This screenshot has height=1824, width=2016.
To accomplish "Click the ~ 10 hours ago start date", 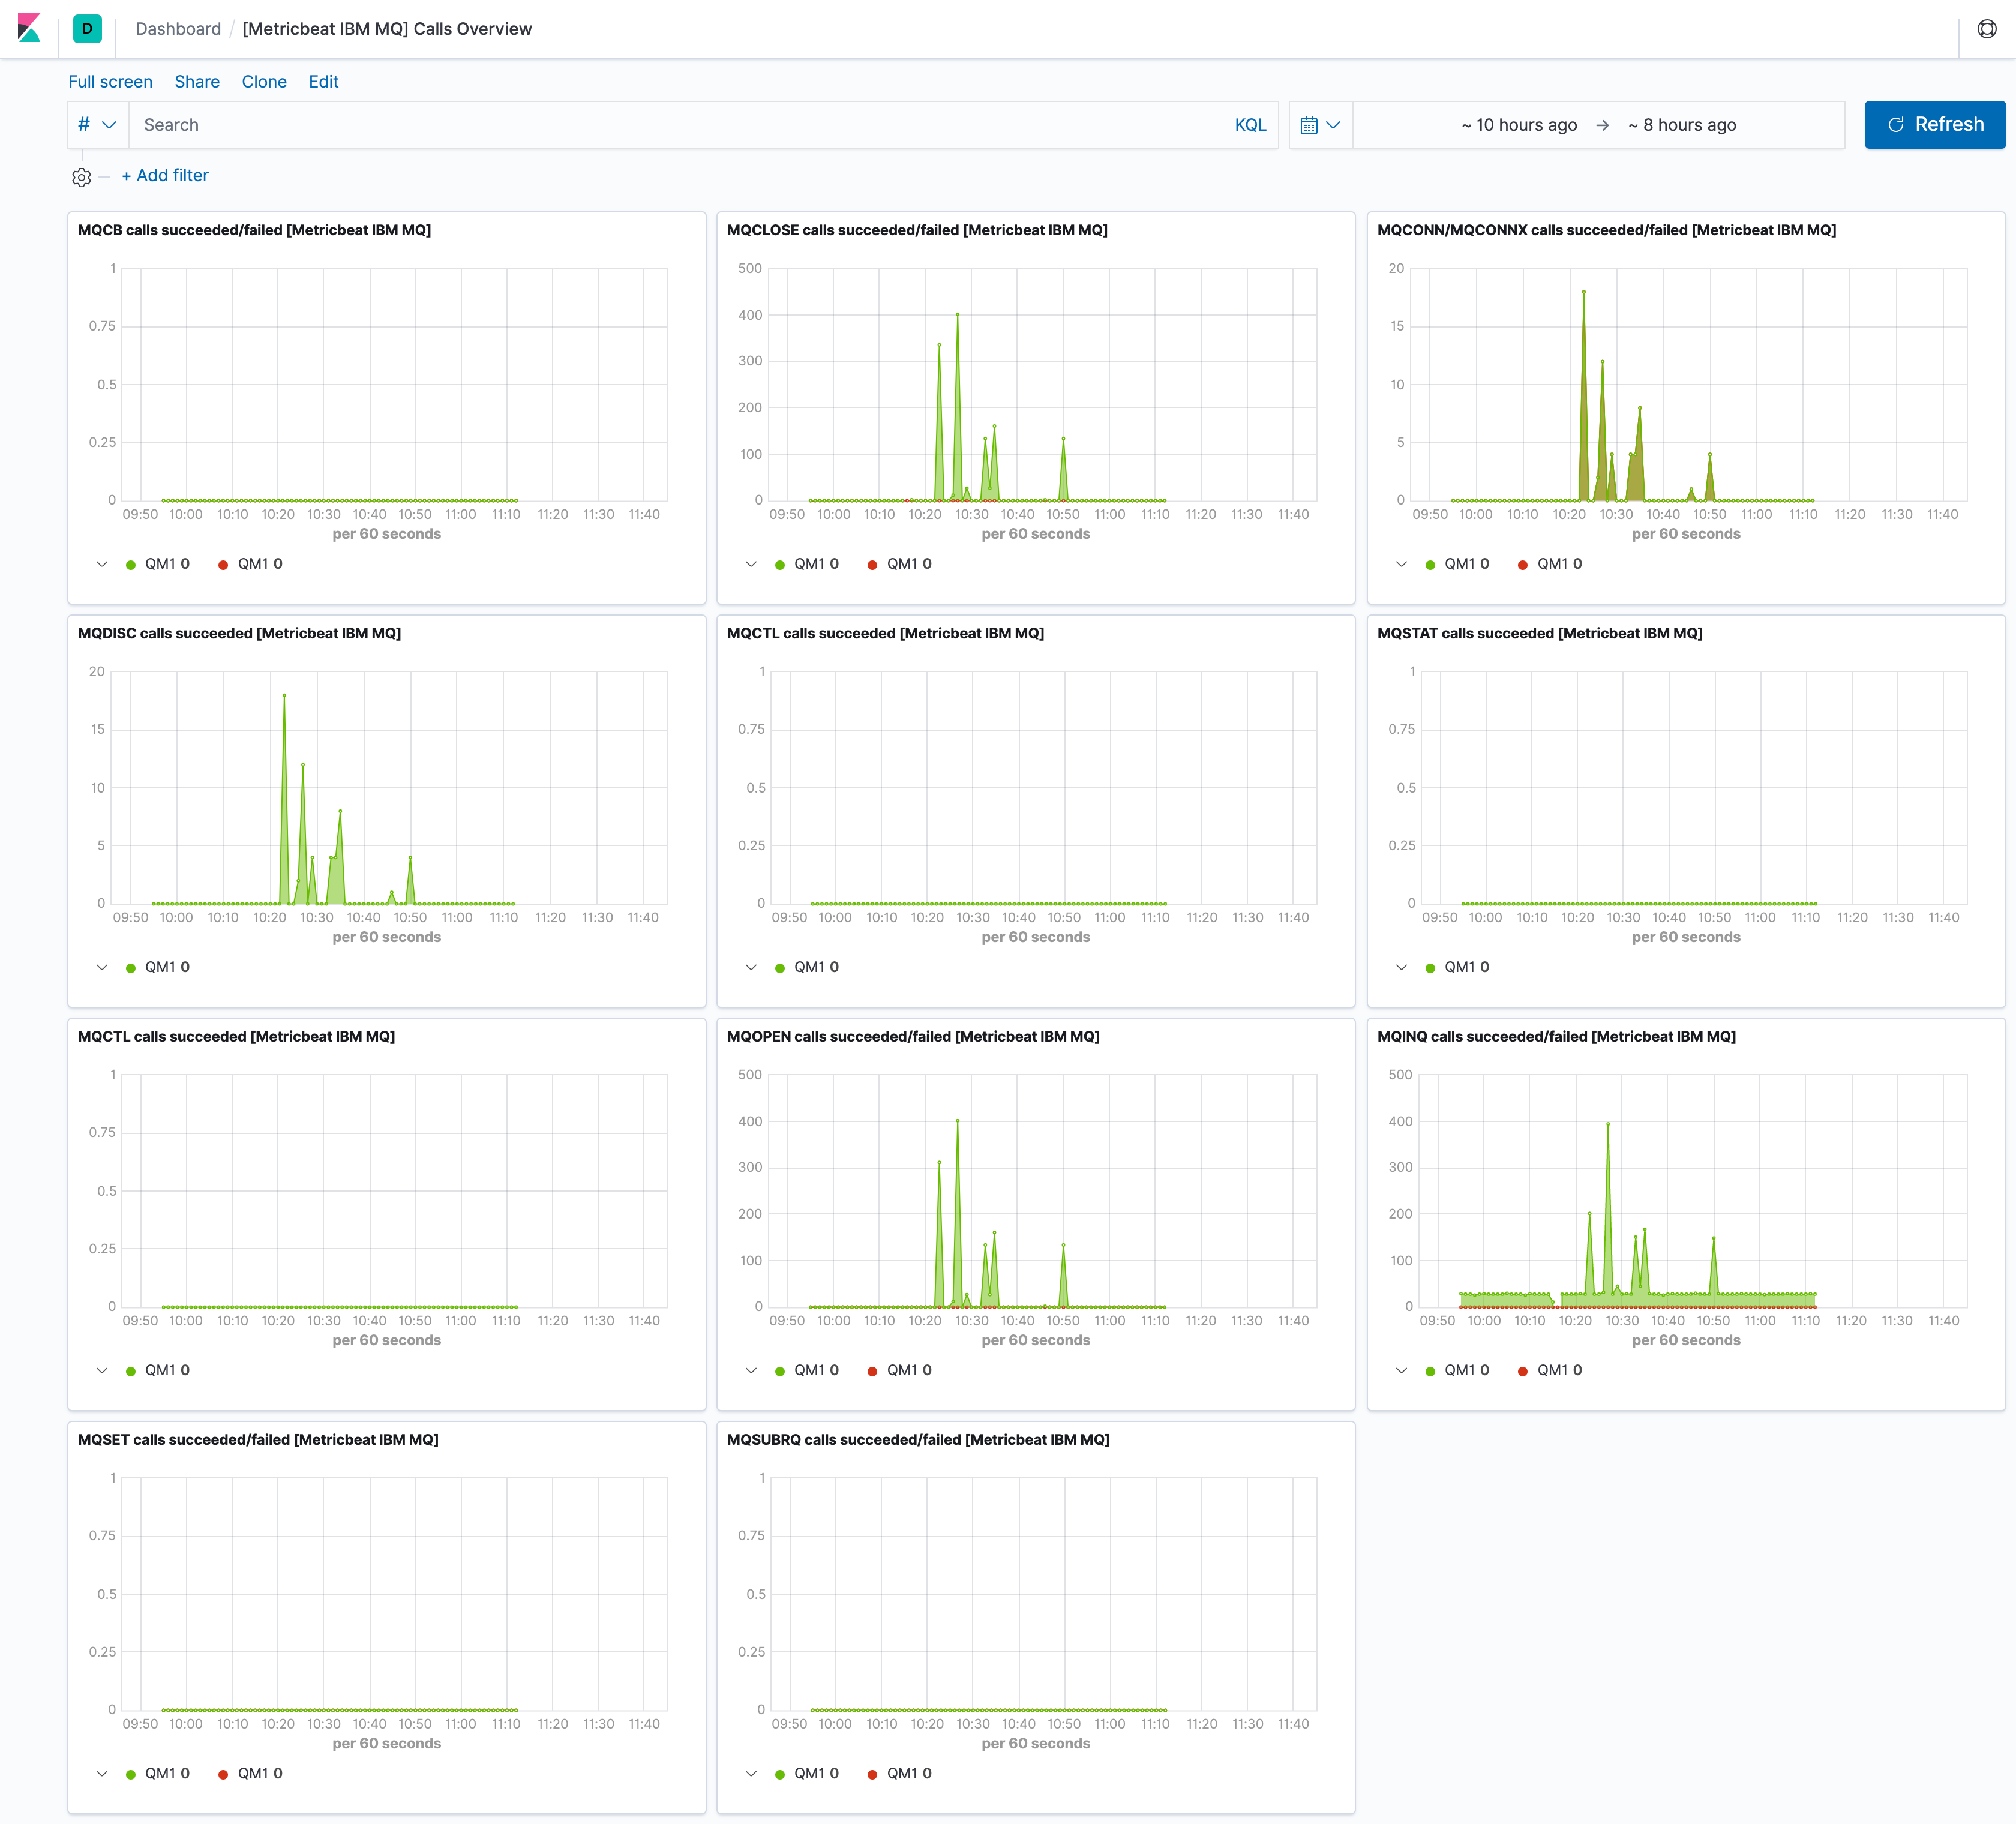I will [x=1518, y=125].
